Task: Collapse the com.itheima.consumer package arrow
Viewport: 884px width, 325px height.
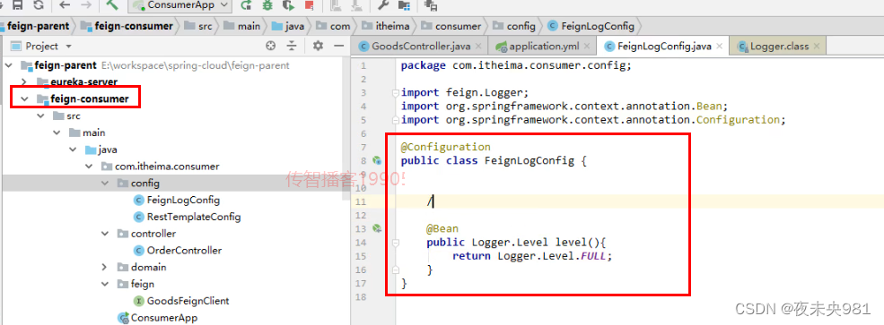Action: pos(89,167)
